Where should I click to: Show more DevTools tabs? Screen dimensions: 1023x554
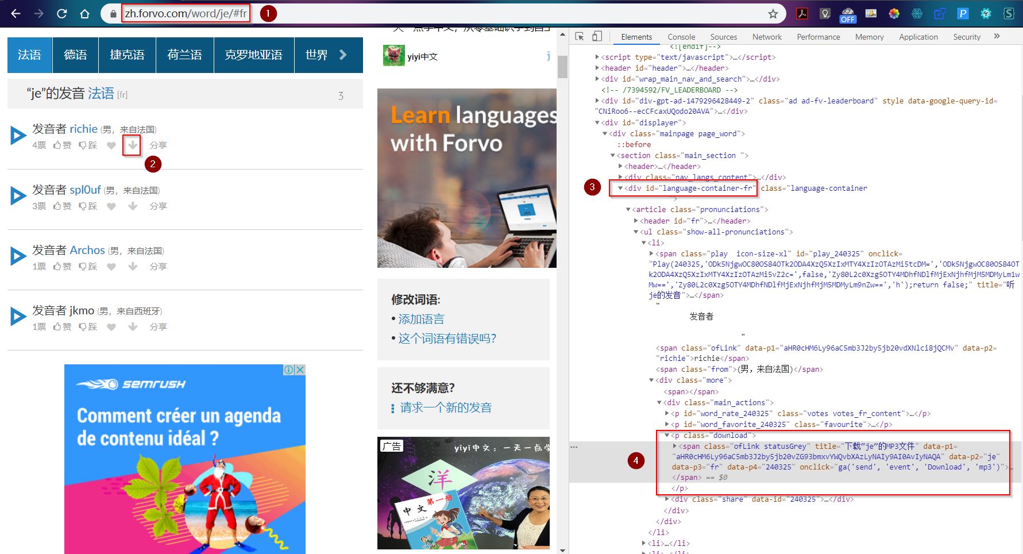click(x=997, y=37)
